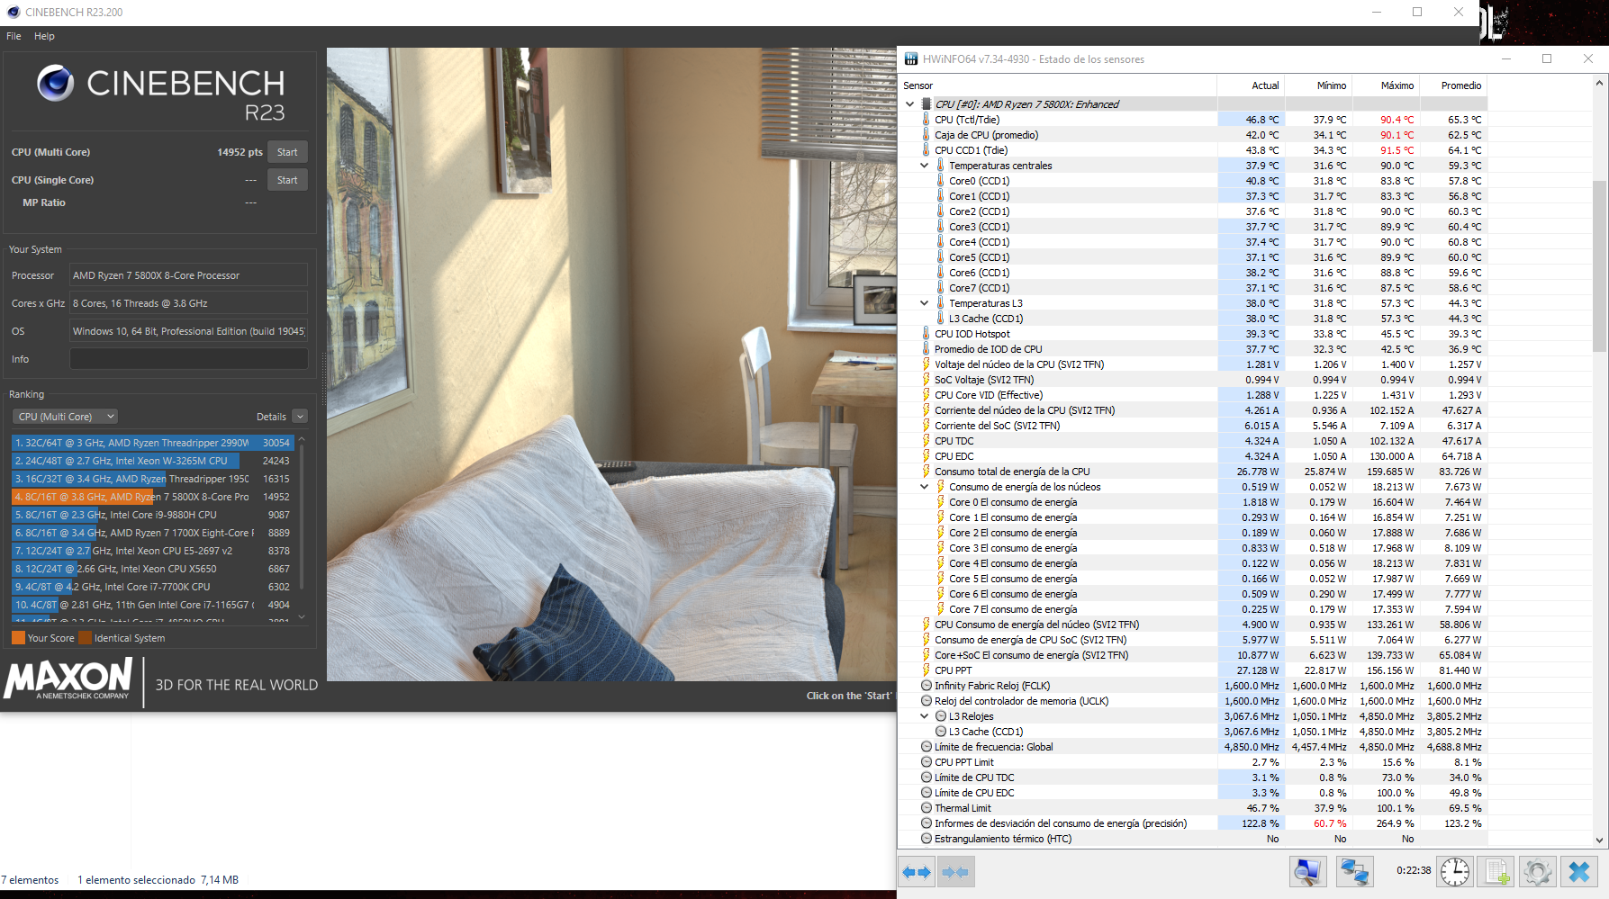Click the HWiNFO expand-columns arrows button

[x=917, y=871]
